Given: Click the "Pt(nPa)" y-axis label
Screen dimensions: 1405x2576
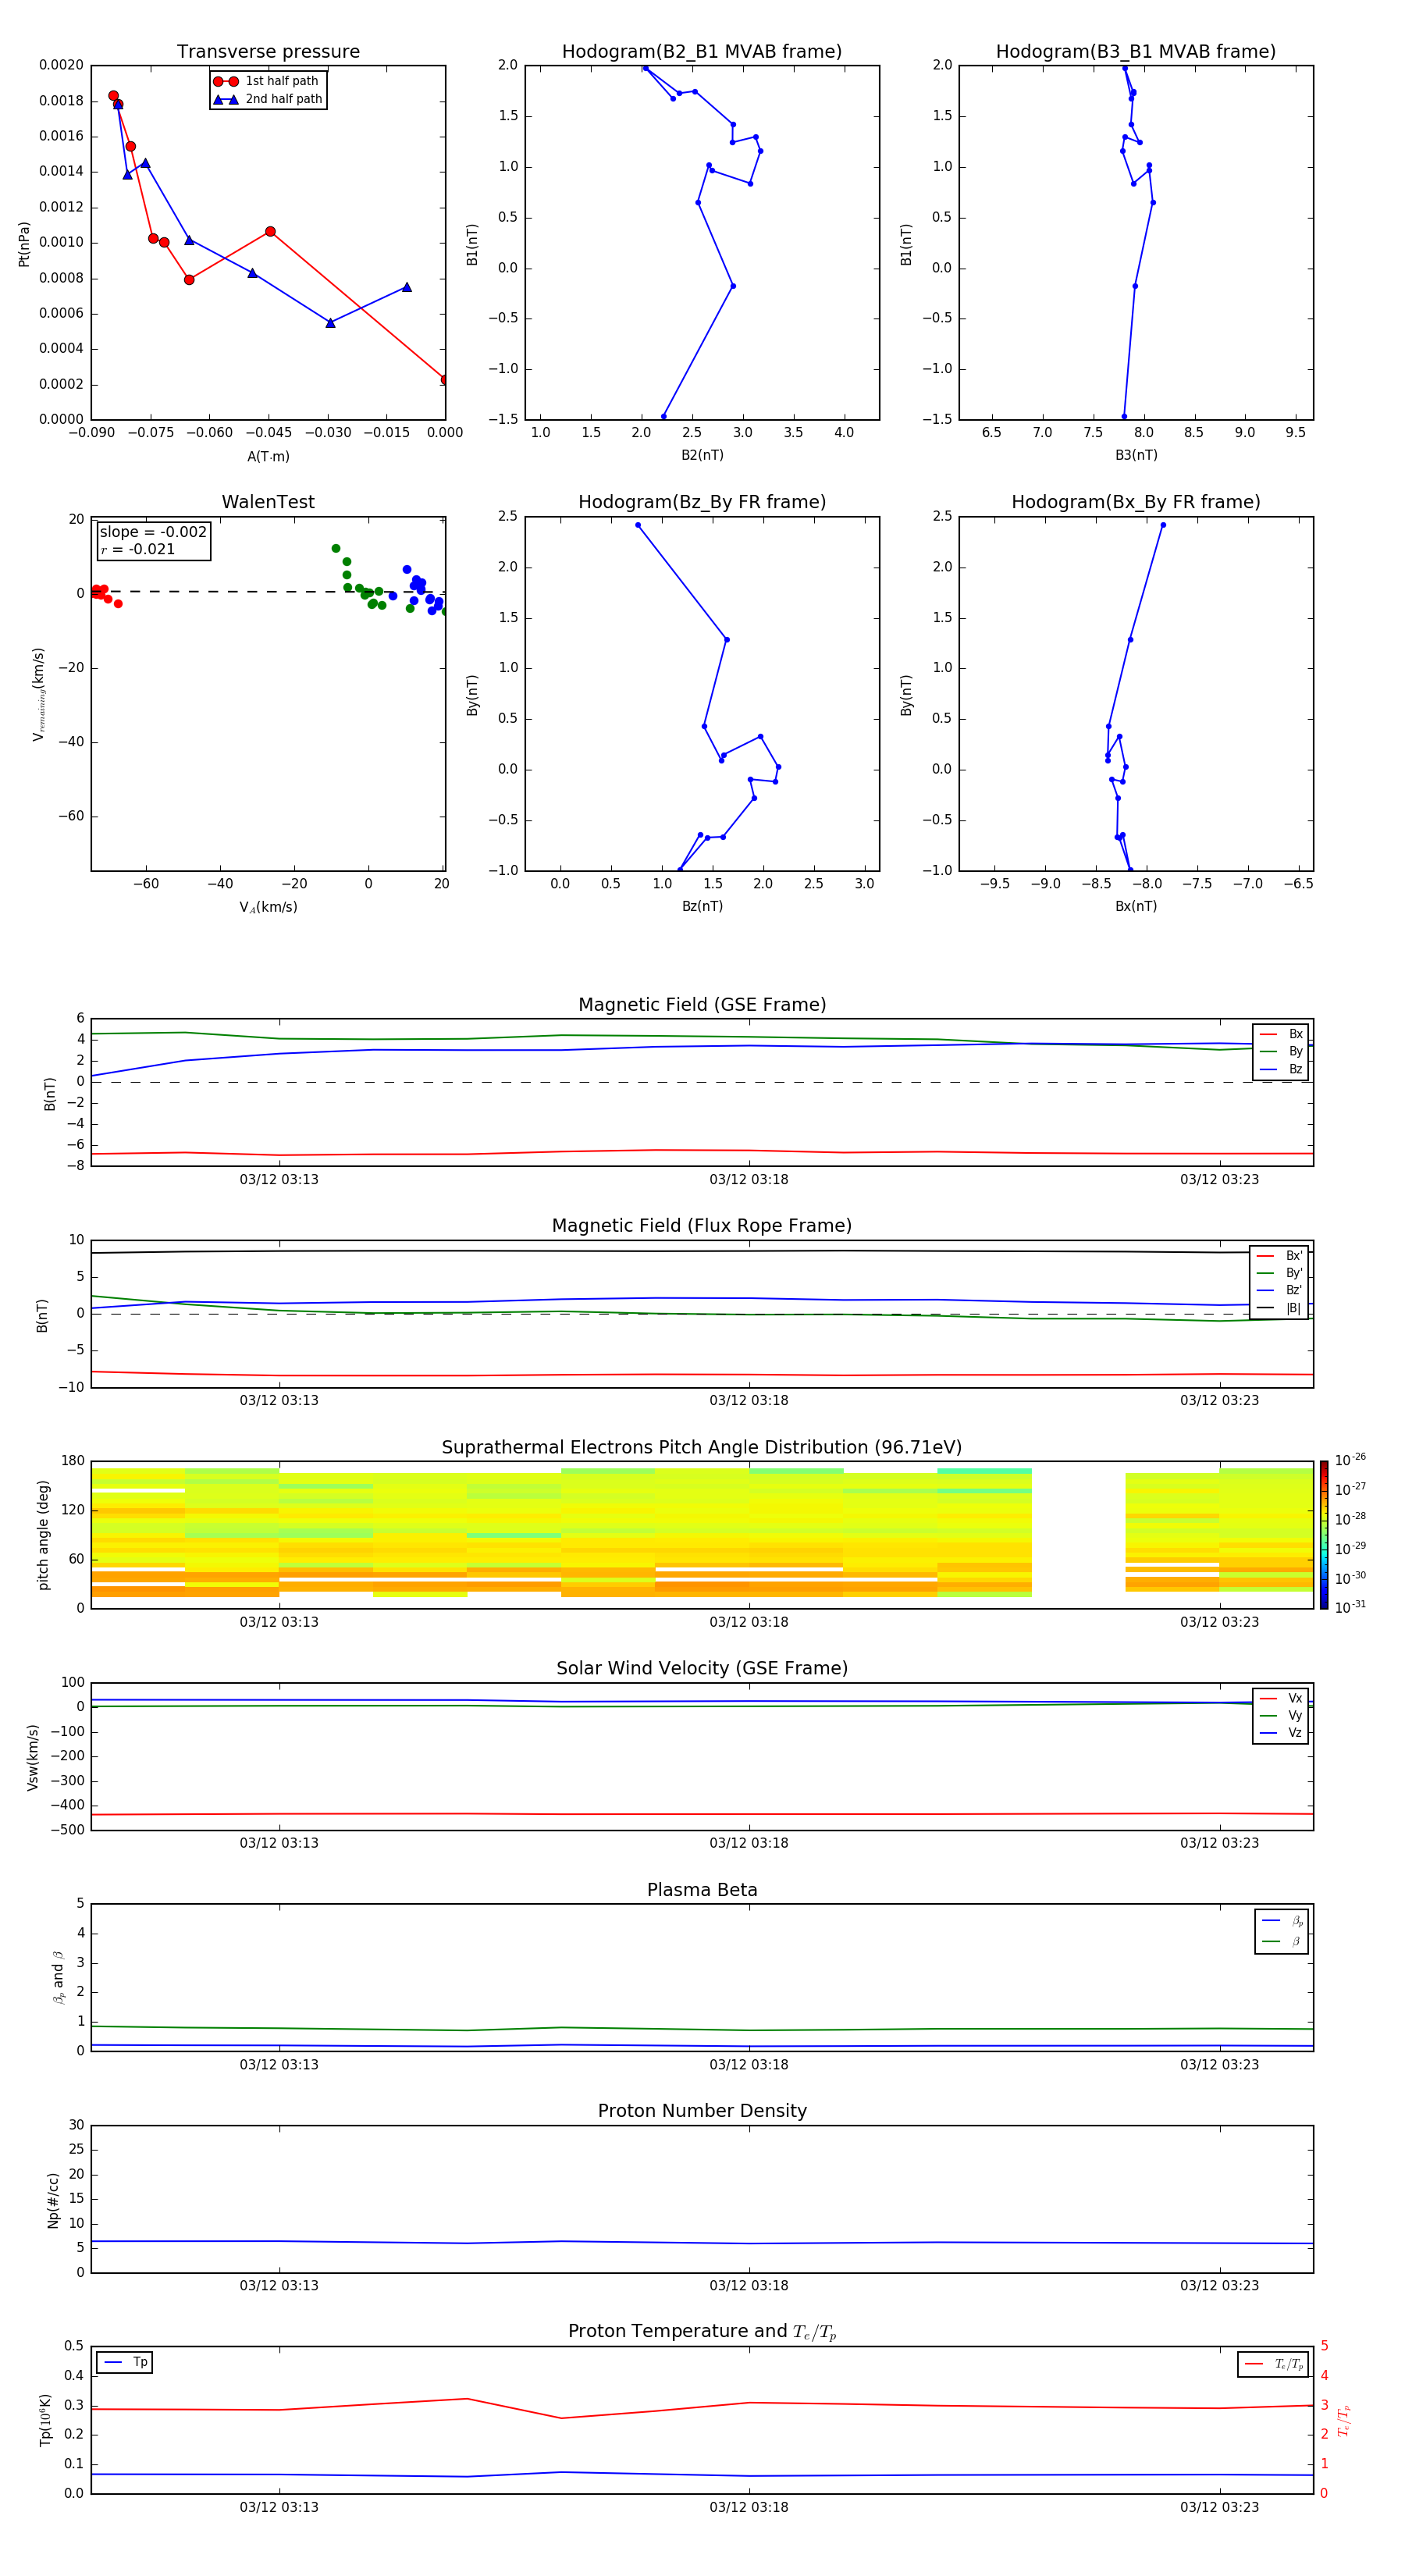Looking at the screenshot, I should pyautogui.click(x=24, y=243).
